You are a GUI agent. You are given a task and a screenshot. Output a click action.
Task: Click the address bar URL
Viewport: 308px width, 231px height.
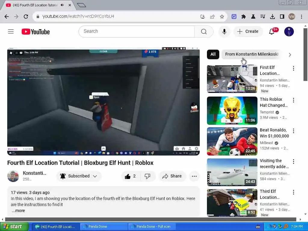(78, 16)
